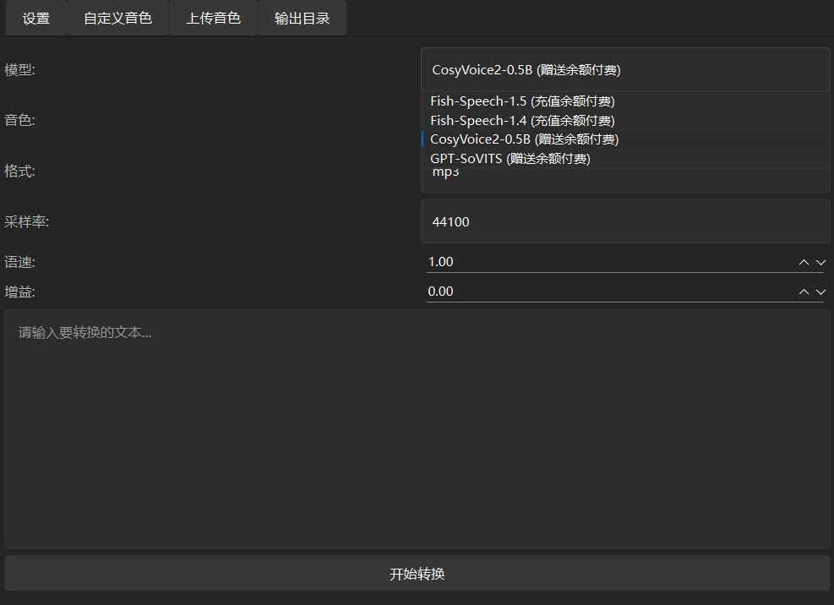The height and width of the screenshot is (605, 834).
Task: Click the 模型: label
Action: tap(19, 69)
